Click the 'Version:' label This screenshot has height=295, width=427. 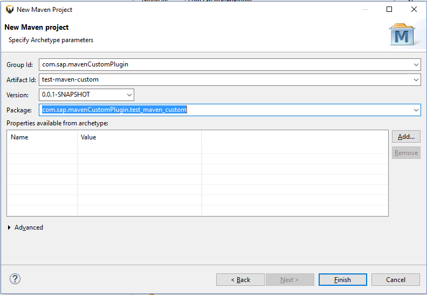[17, 95]
